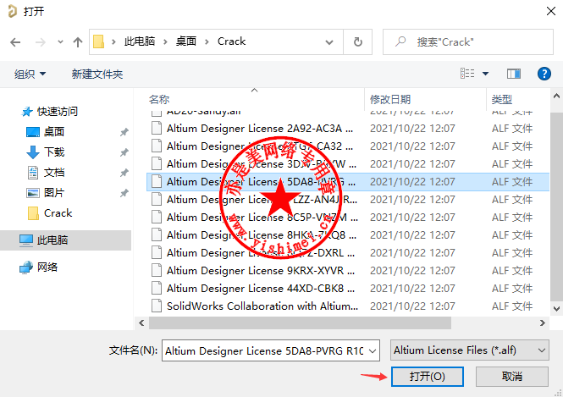Click the 打开(O) button

(x=428, y=377)
